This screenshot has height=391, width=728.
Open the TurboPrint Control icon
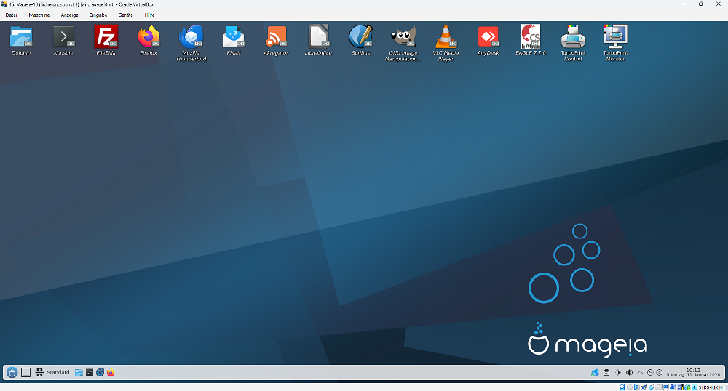click(x=573, y=37)
